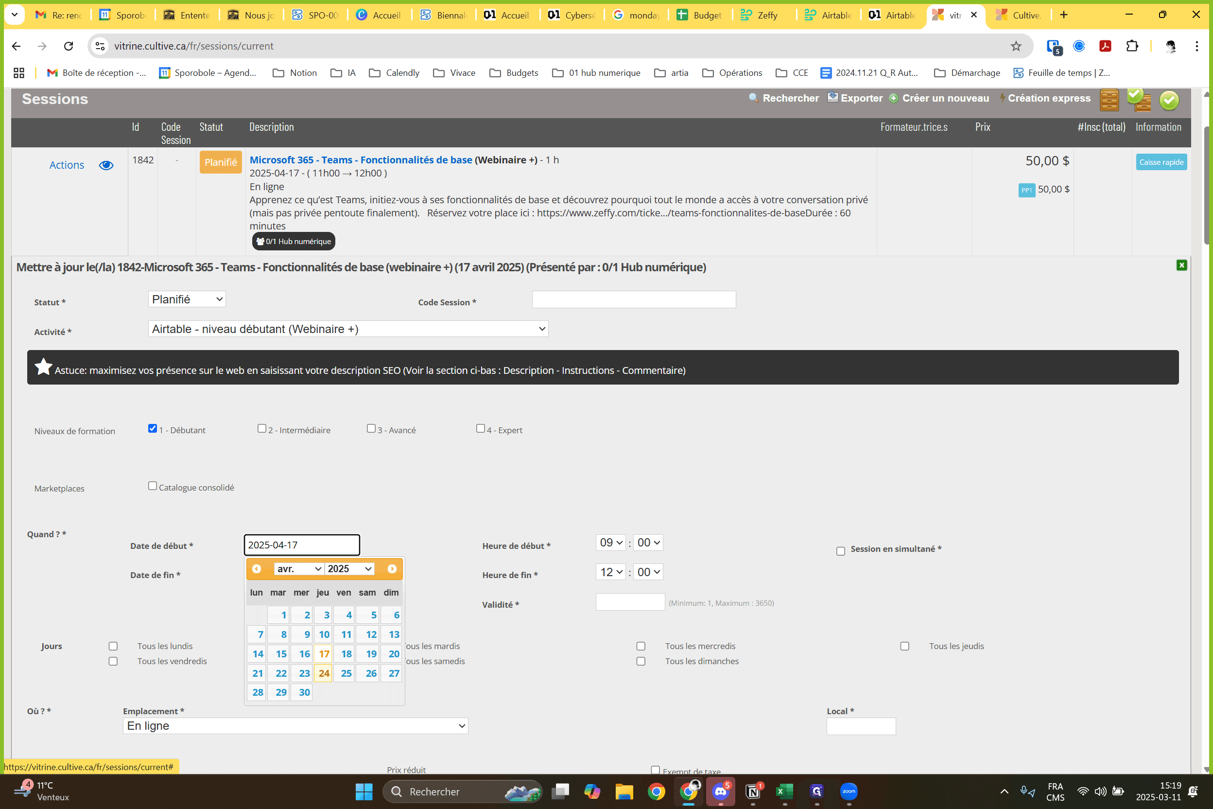Switch to the Zeffy browser tab
Image resolution: width=1213 pixels, height=809 pixels.
coord(764,15)
